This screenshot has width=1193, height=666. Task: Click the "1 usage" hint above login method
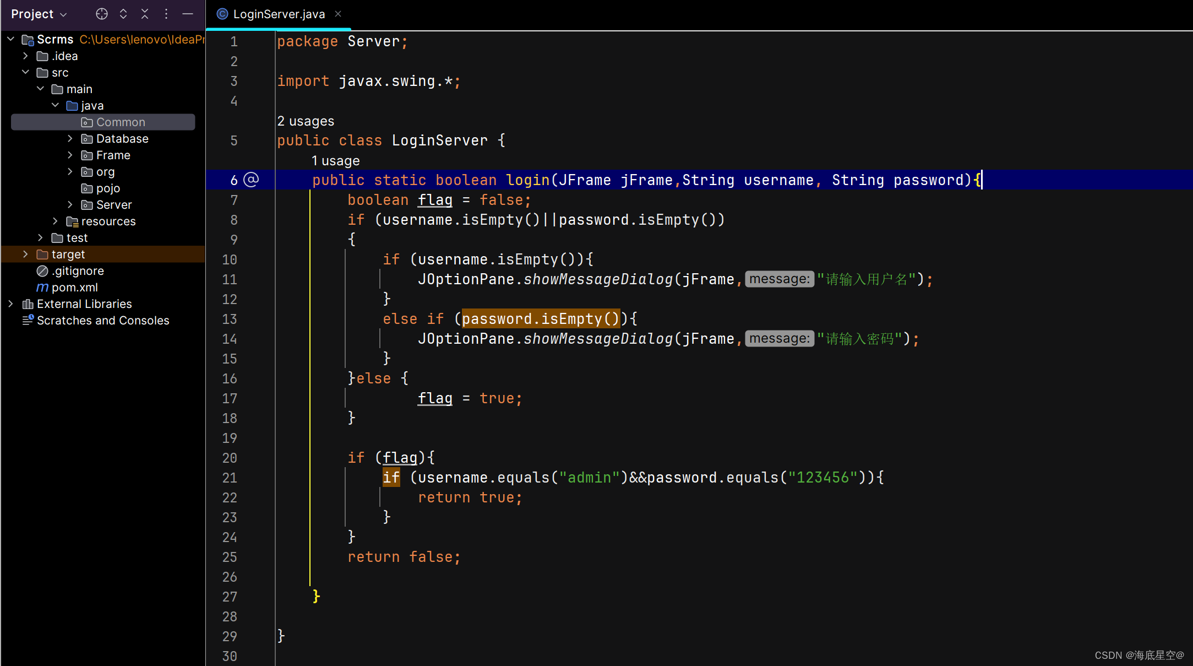(x=335, y=161)
